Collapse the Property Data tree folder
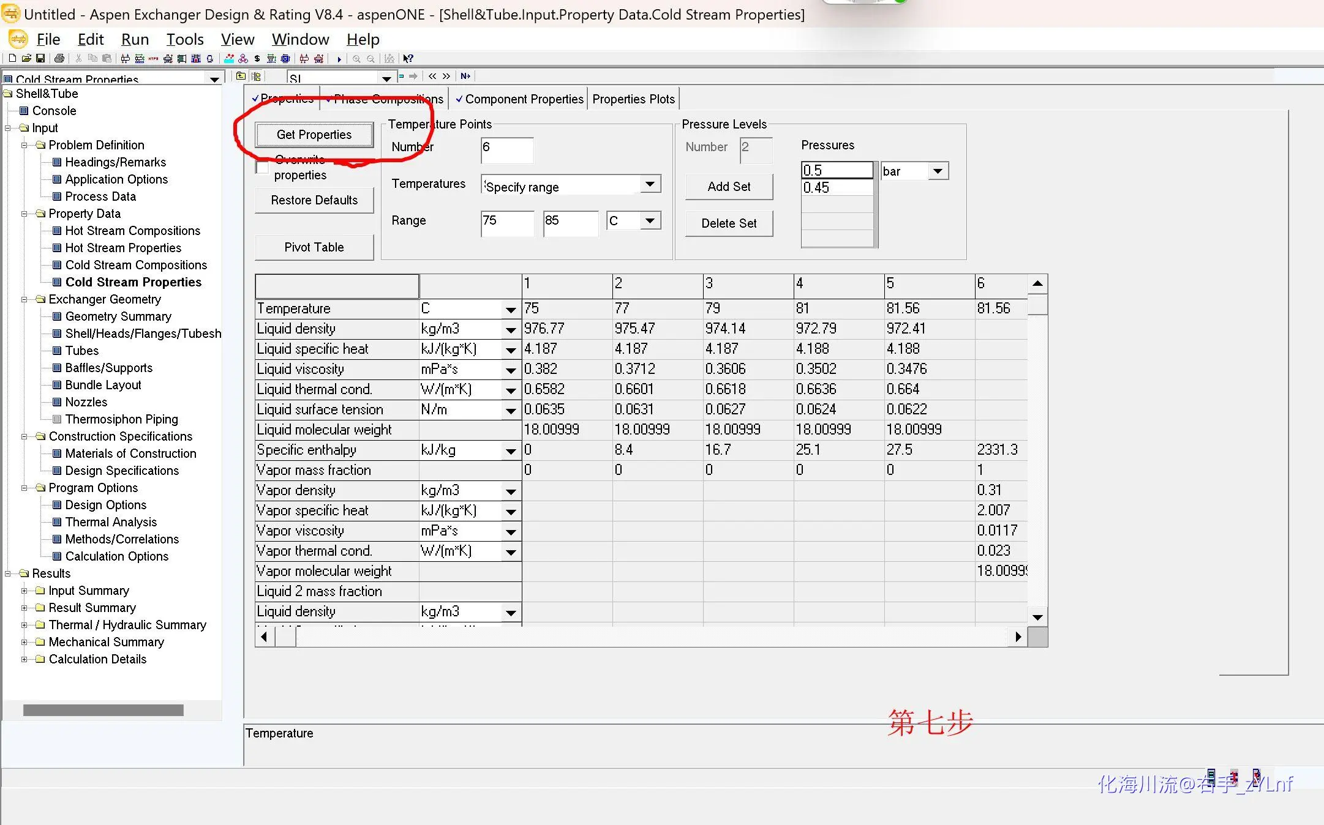Viewport: 1324px width, 825px height. click(24, 214)
